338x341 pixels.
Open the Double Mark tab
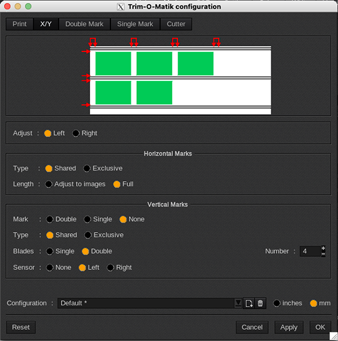[84, 24]
